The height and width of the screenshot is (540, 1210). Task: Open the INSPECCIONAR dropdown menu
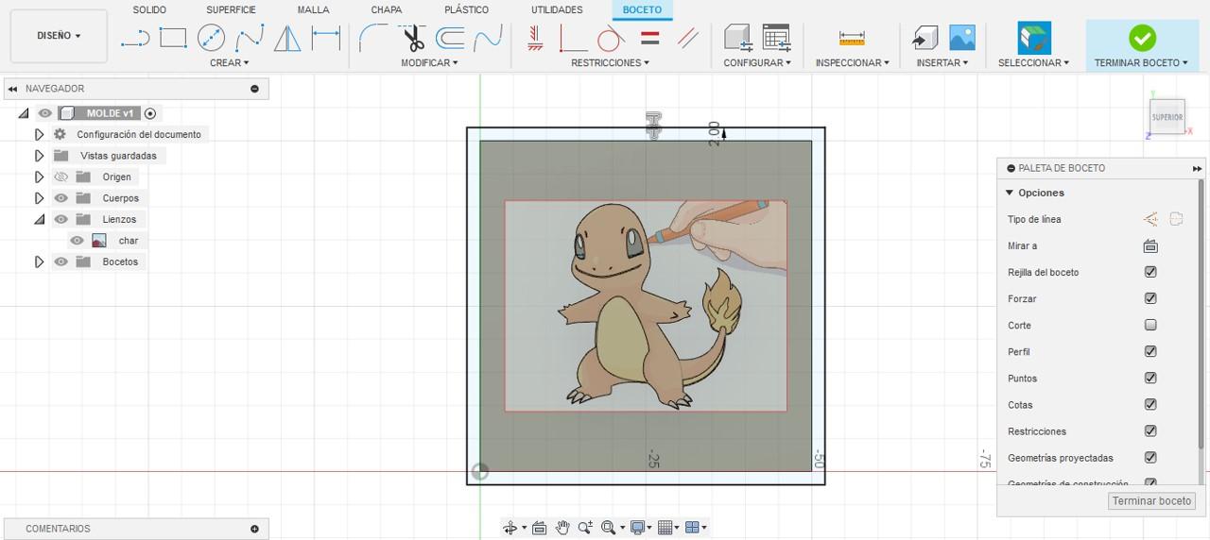(x=852, y=63)
